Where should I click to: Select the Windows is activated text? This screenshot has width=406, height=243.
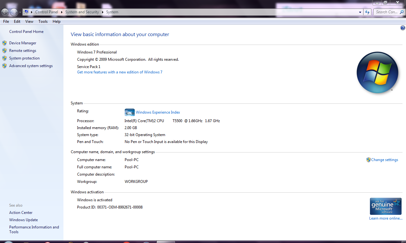click(x=95, y=200)
